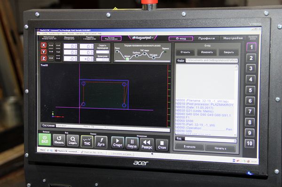Click the Изменить G-code button
The image size is (282, 187).
pos(207,52)
